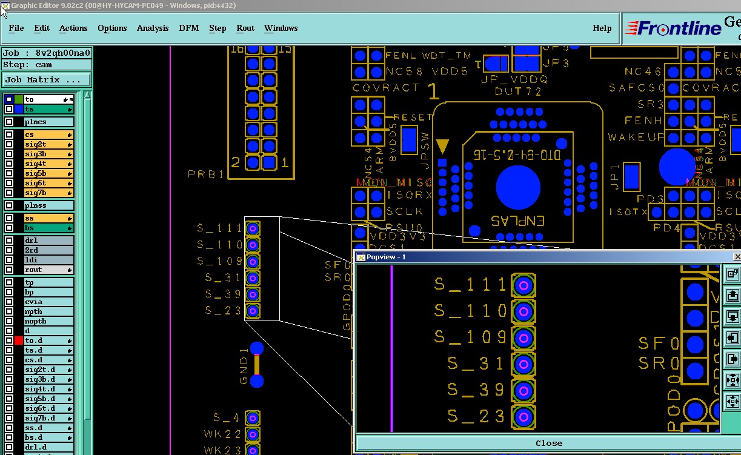741x455 pixels.
Task: Pan the Popview left with arrow icon
Action: pyautogui.click(x=732, y=338)
